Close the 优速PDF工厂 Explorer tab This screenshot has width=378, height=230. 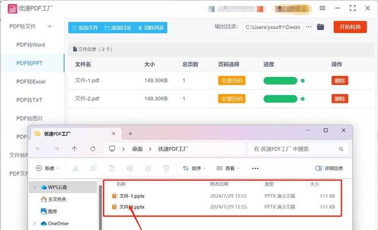[x=114, y=133]
